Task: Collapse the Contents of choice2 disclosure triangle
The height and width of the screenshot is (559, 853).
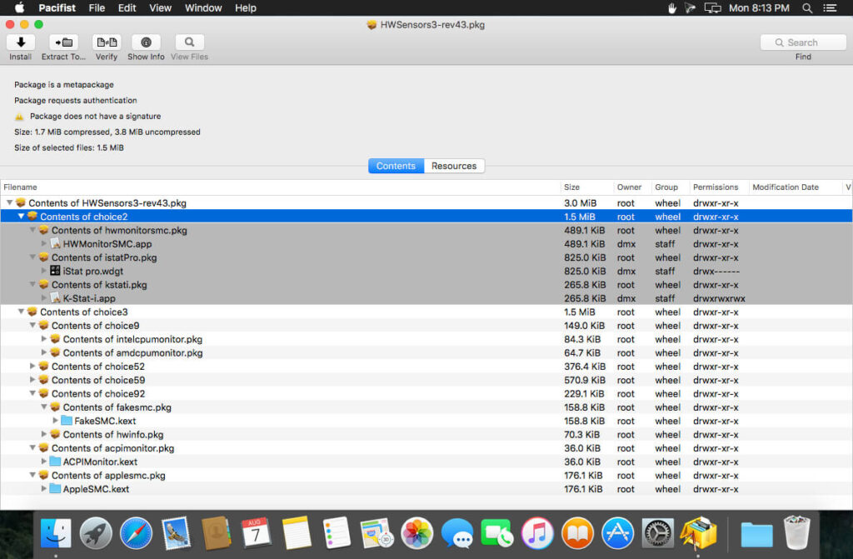Action: (21, 217)
